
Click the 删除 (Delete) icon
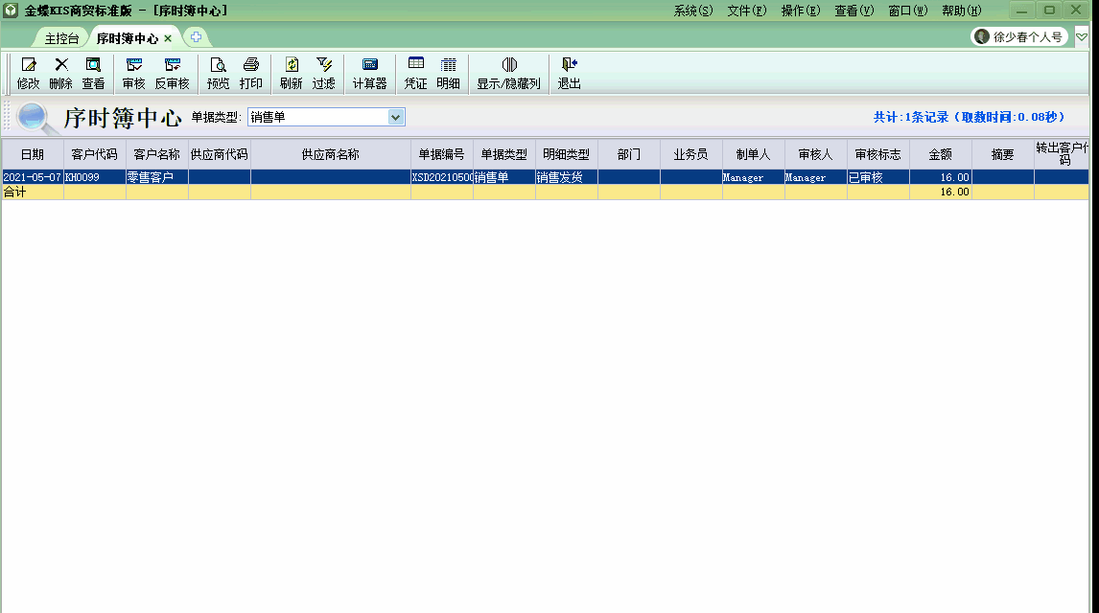[60, 73]
